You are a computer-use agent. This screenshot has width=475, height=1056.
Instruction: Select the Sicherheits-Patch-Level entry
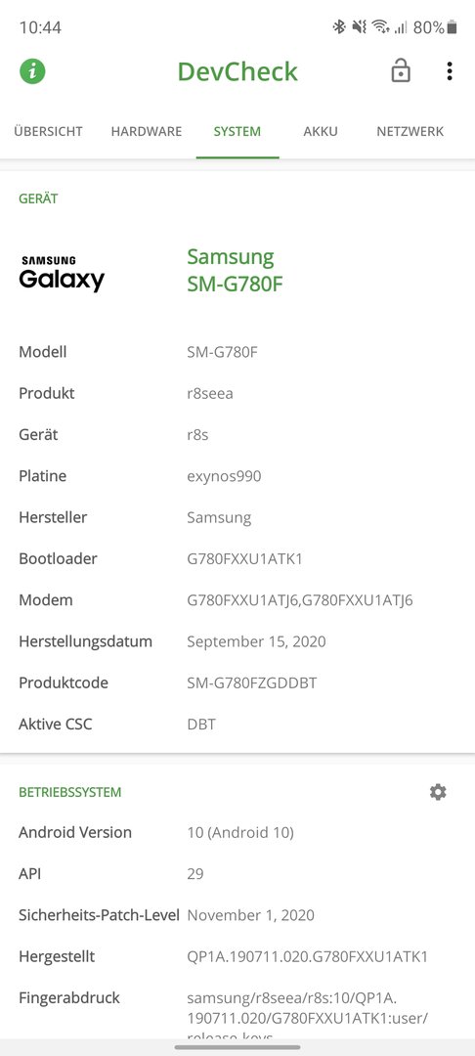(x=237, y=915)
